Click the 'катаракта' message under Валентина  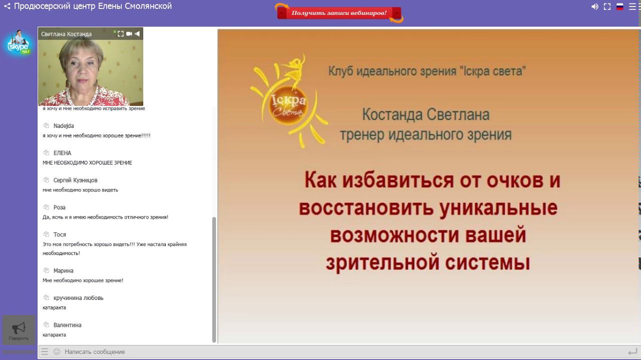point(55,335)
